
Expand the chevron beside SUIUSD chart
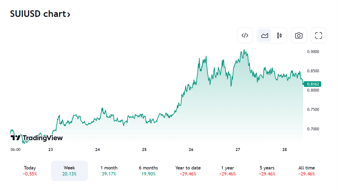(69, 15)
